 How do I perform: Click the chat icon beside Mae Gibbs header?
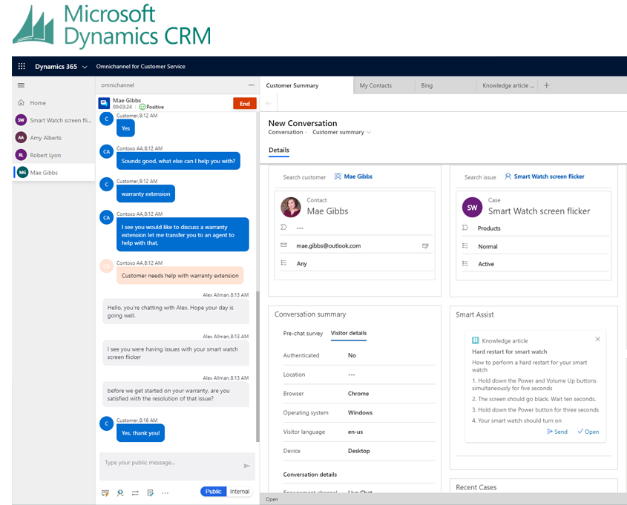pos(104,104)
